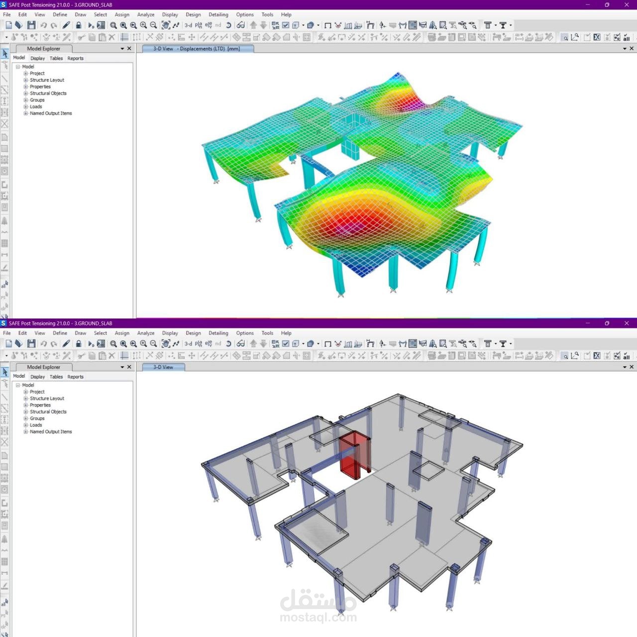
Task: Select Loads label in bottom window tree
Action: 36,425
